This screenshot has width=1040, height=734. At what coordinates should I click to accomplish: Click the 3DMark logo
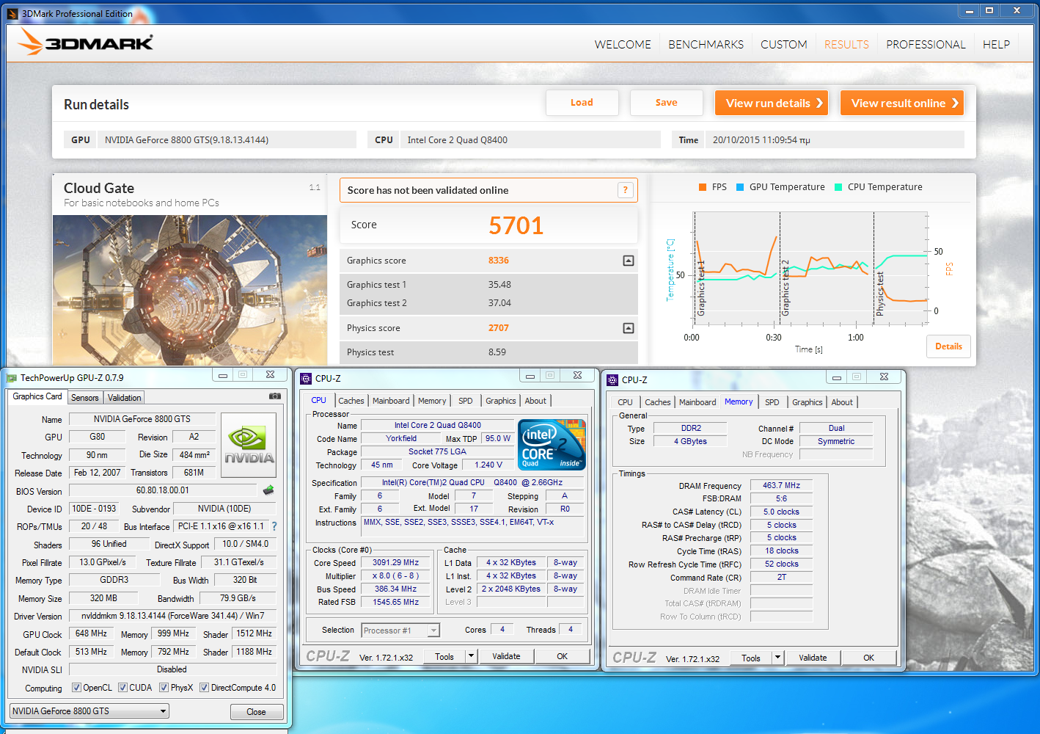pyautogui.click(x=85, y=43)
